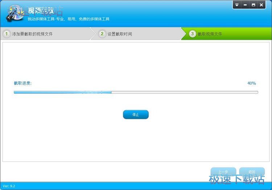The image size is (272, 190).
Task: Click the step 2 number circle
Action: coord(102,34)
